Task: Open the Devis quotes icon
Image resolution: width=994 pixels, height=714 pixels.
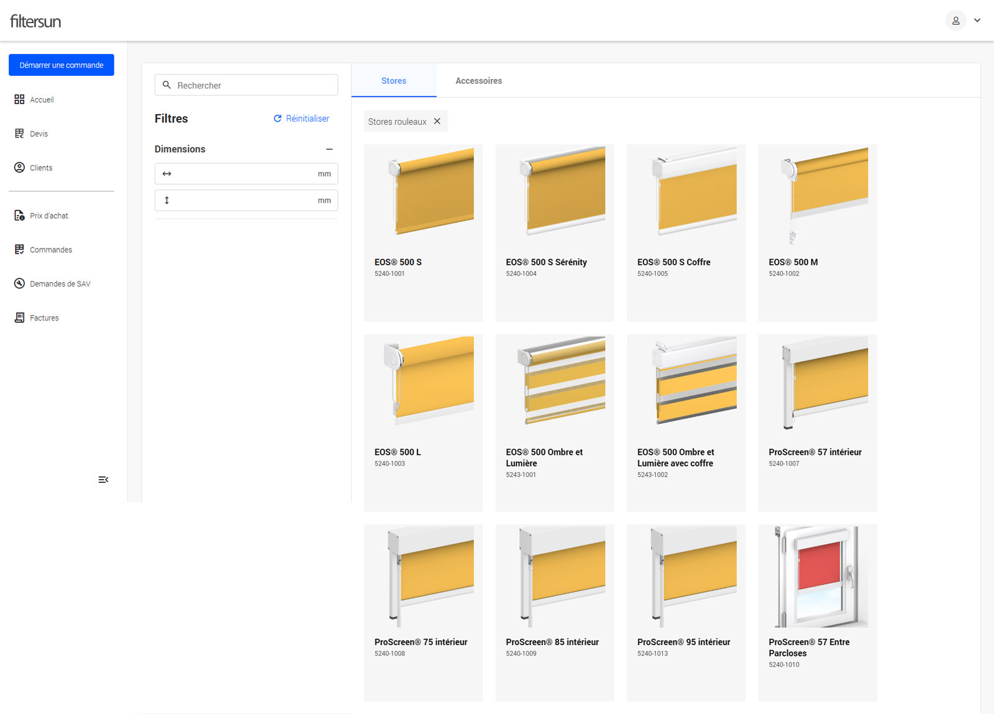Action: pos(19,134)
